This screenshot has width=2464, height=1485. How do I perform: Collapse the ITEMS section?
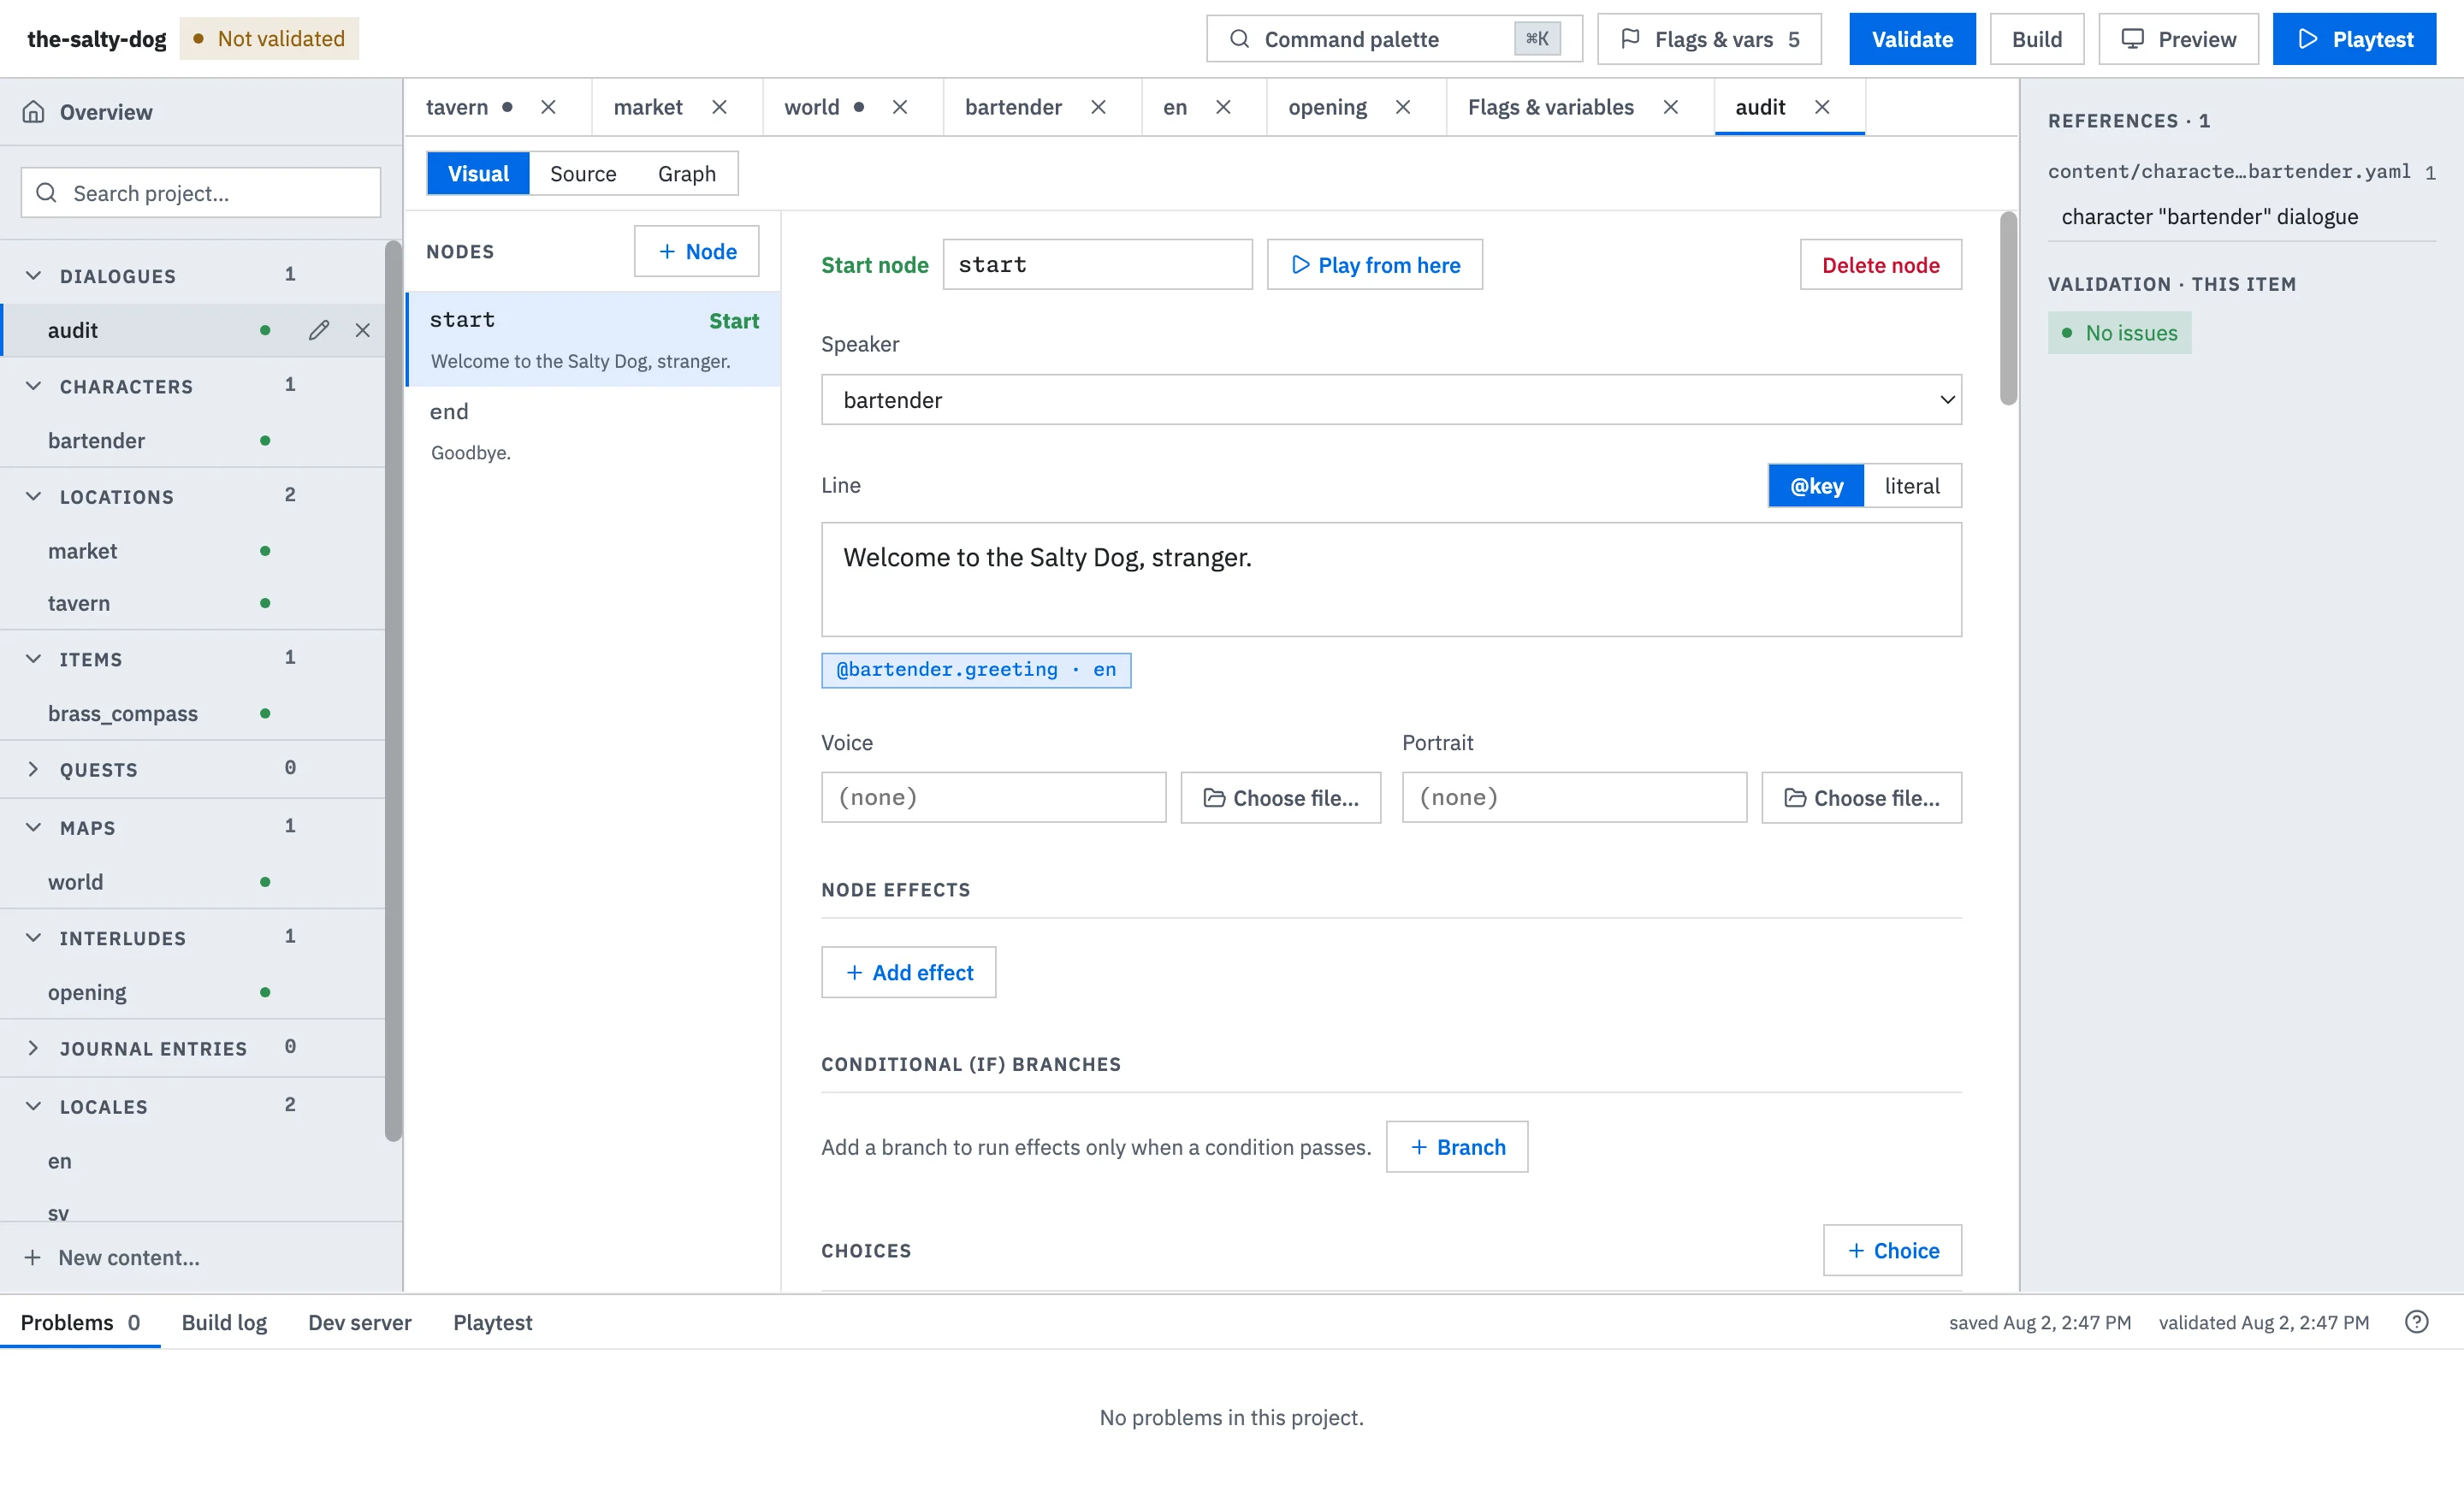tap(33, 659)
